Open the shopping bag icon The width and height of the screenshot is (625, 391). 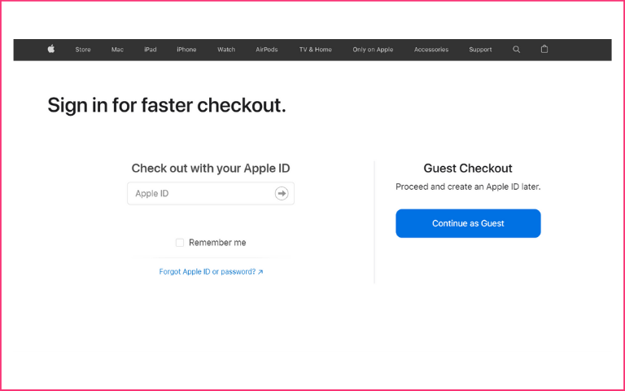pyautogui.click(x=544, y=49)
